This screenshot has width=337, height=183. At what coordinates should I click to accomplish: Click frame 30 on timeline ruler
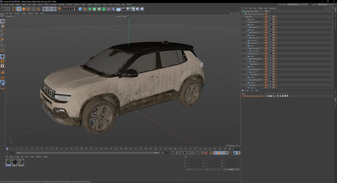(x=82, y=149)
